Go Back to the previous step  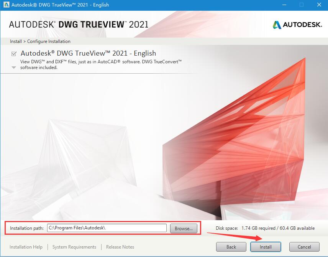click(x=231, y=247)
